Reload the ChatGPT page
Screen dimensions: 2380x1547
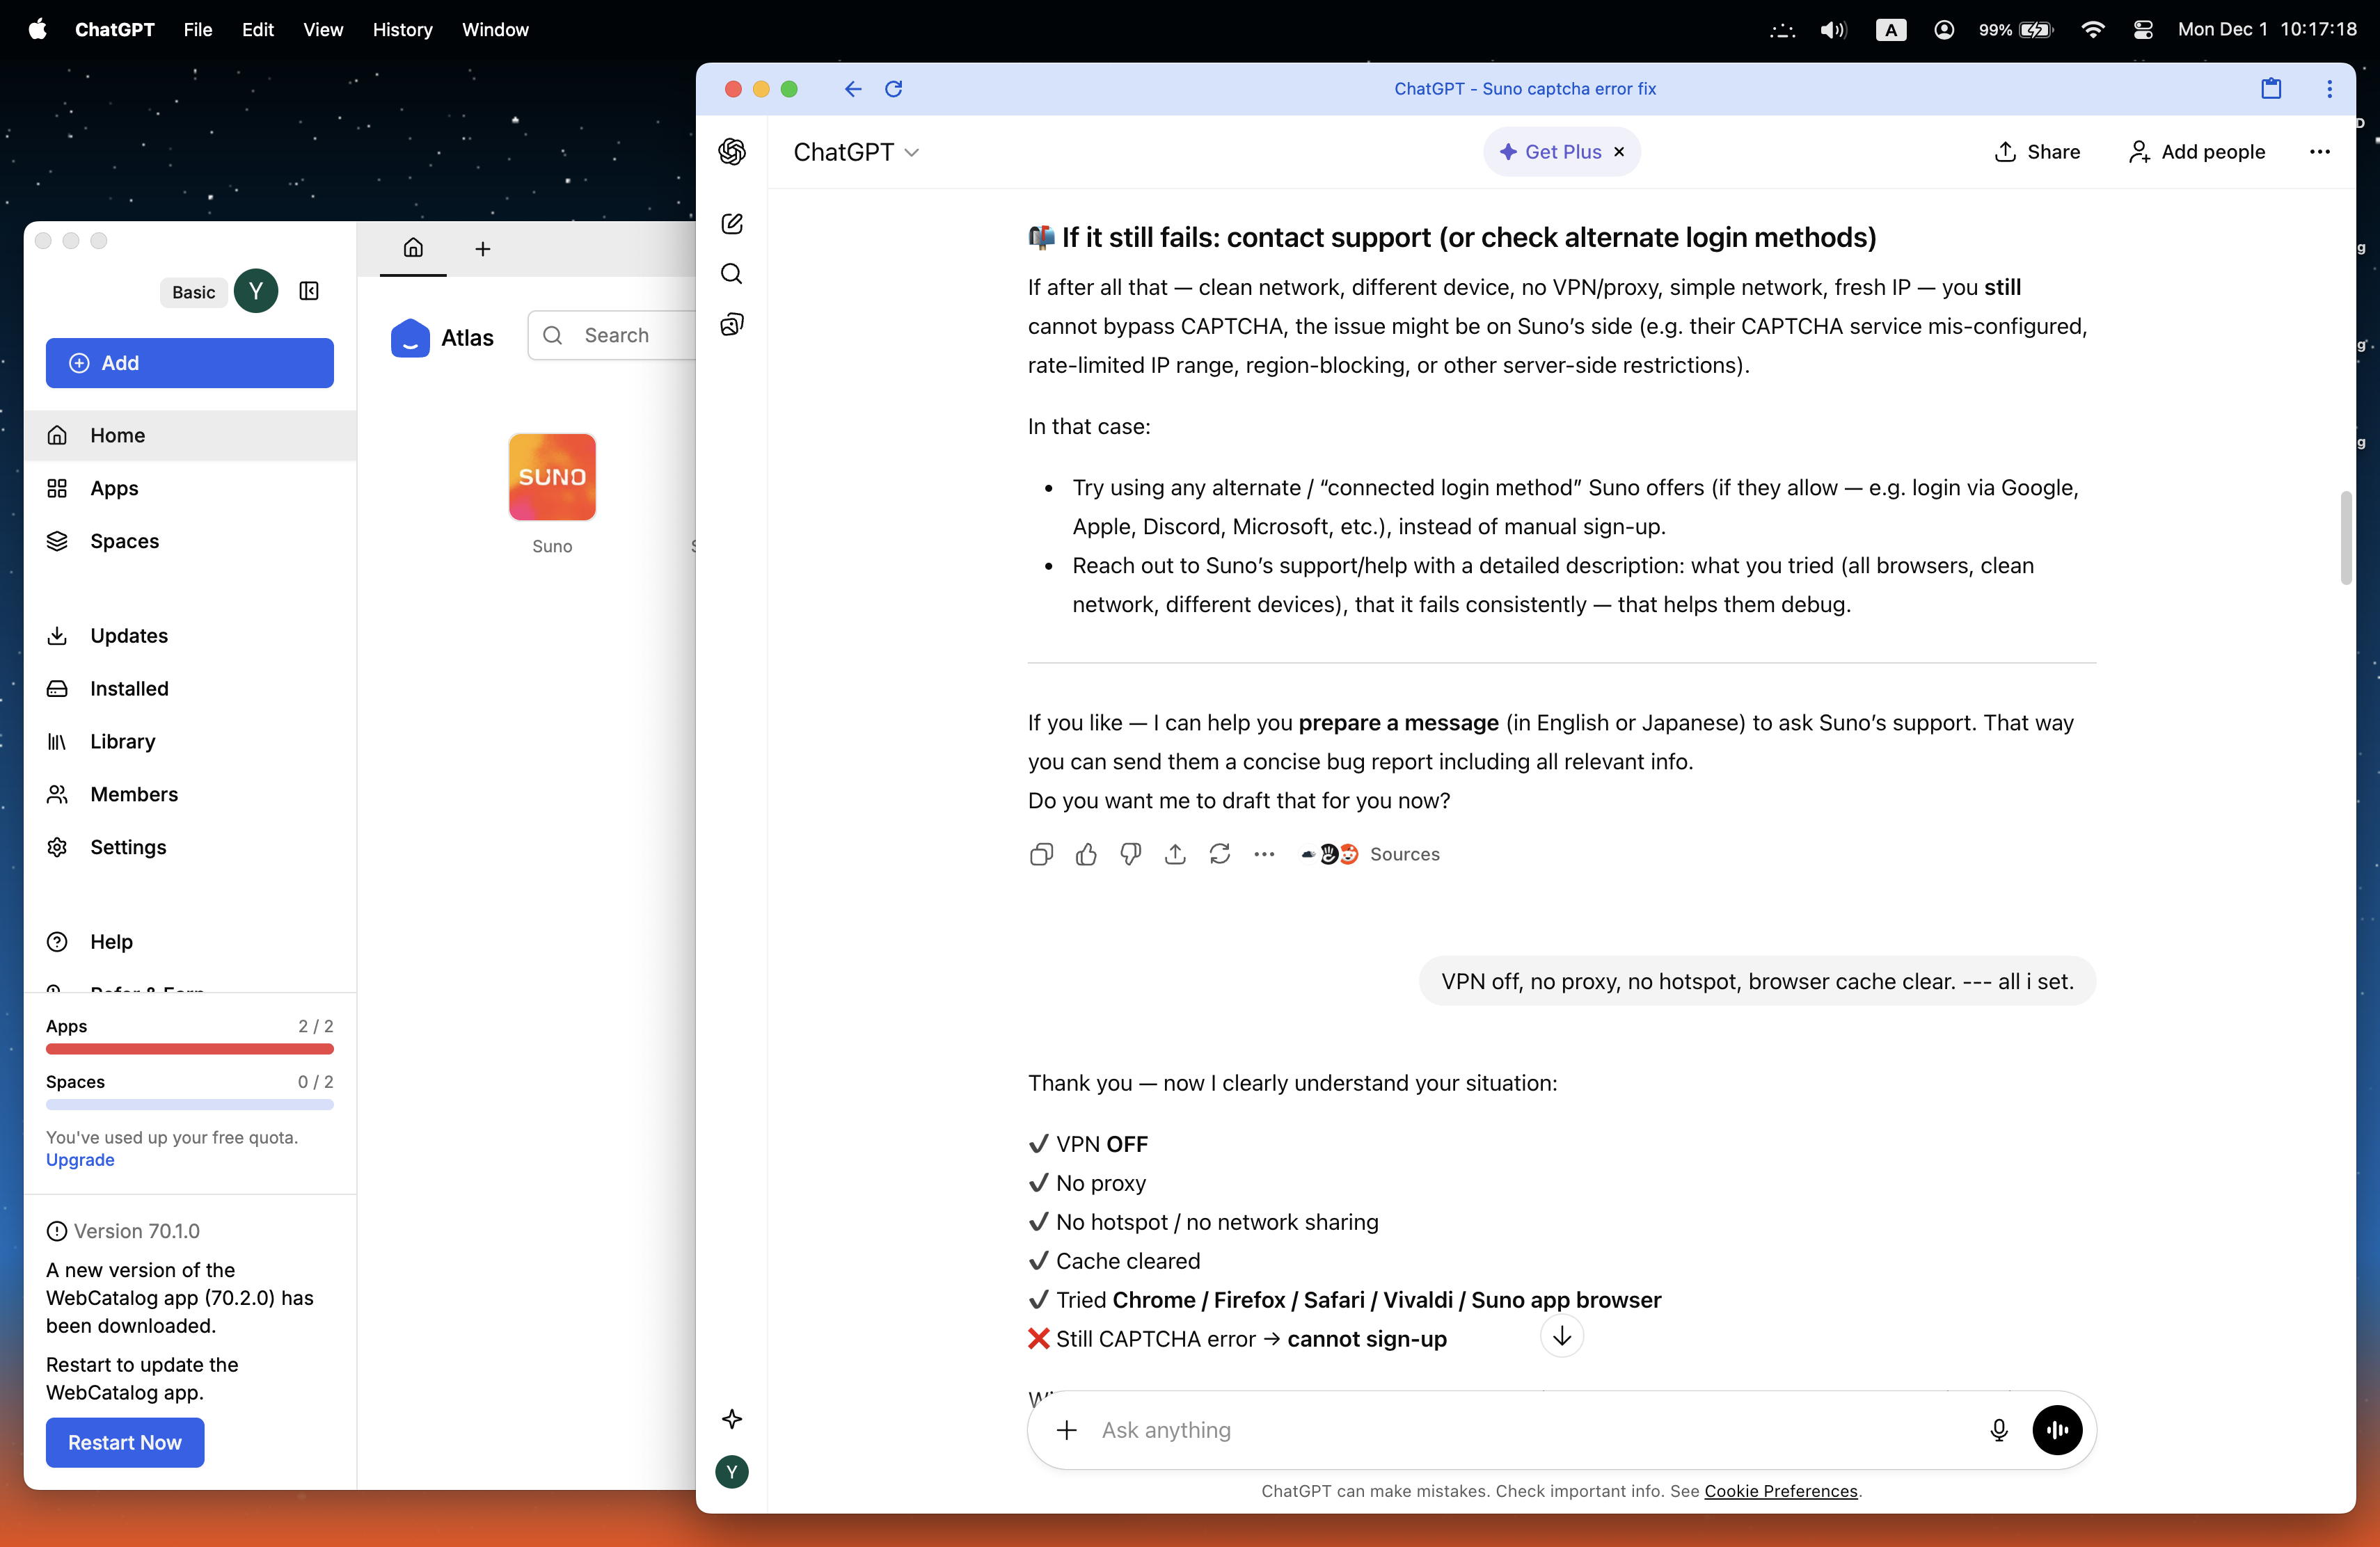894,89
